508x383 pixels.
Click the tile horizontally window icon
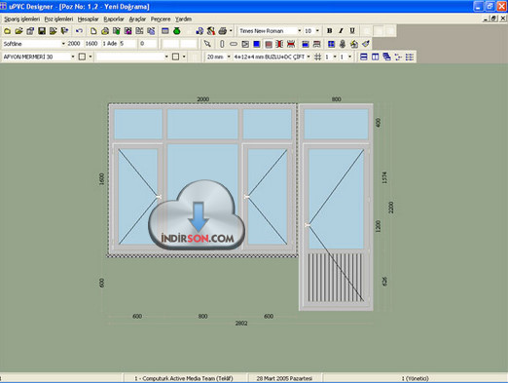point(364,57)
